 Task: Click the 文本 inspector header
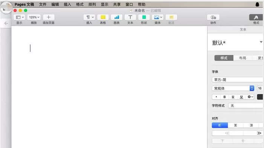(243, 30)
